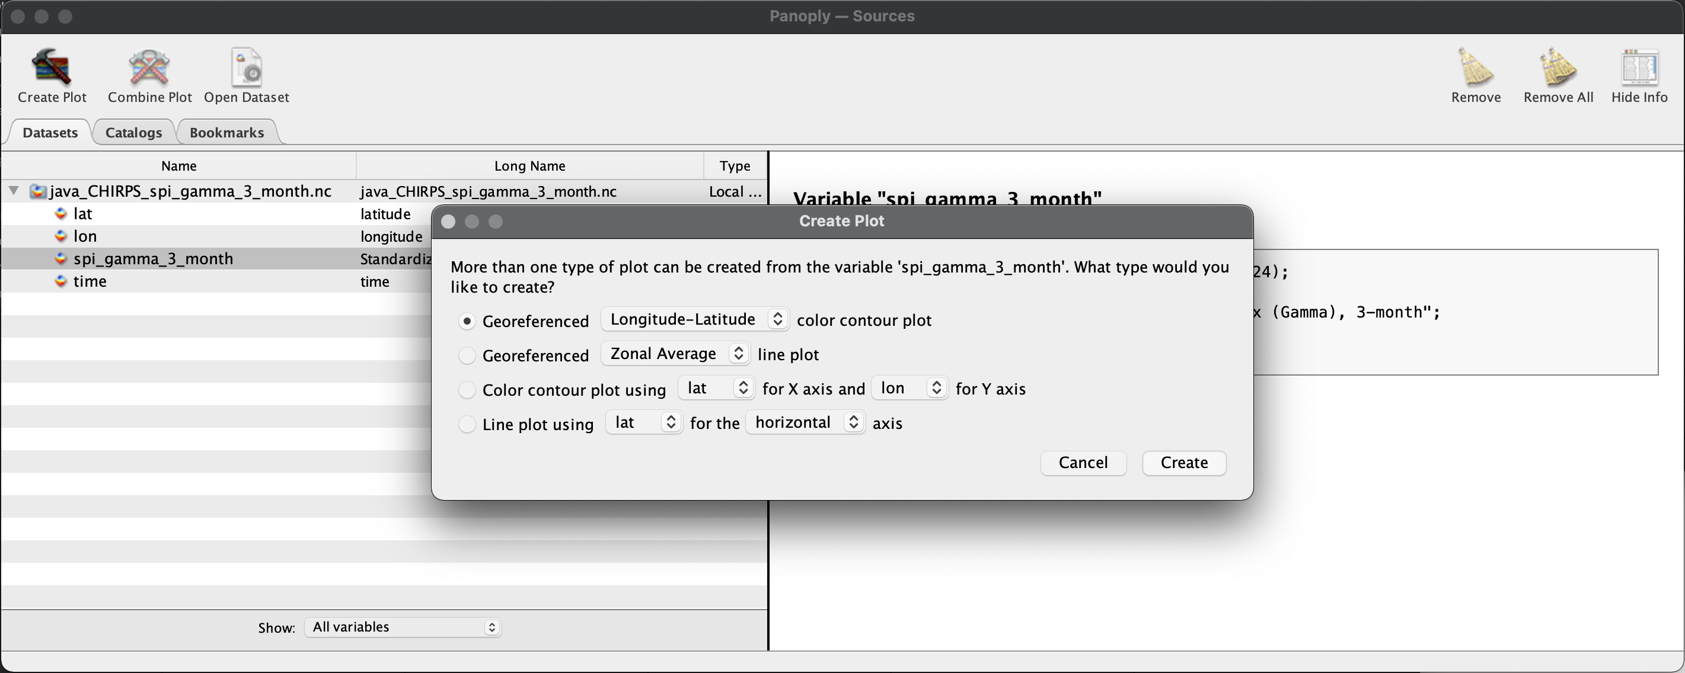Select Line plot using lat for horizontal axis
Screen dimensions: 1685x673
coord(467,423)
